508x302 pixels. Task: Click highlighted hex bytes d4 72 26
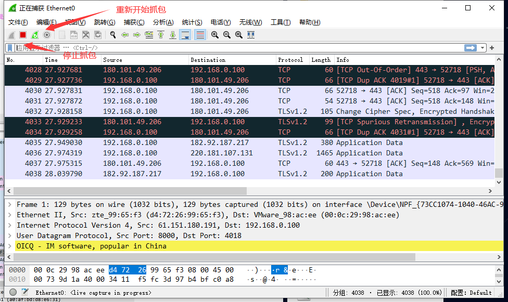(x=128, y=270)
